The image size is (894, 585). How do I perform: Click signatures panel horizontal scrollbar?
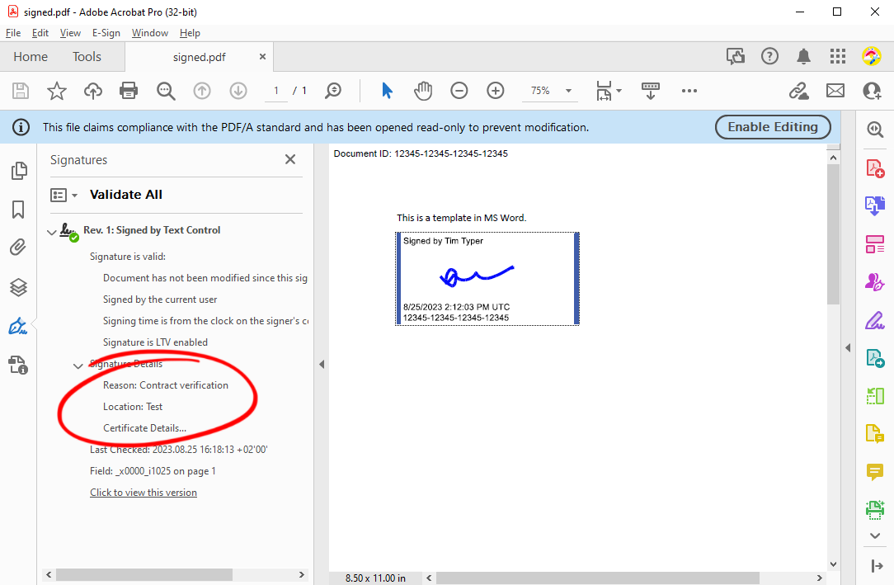144,575
